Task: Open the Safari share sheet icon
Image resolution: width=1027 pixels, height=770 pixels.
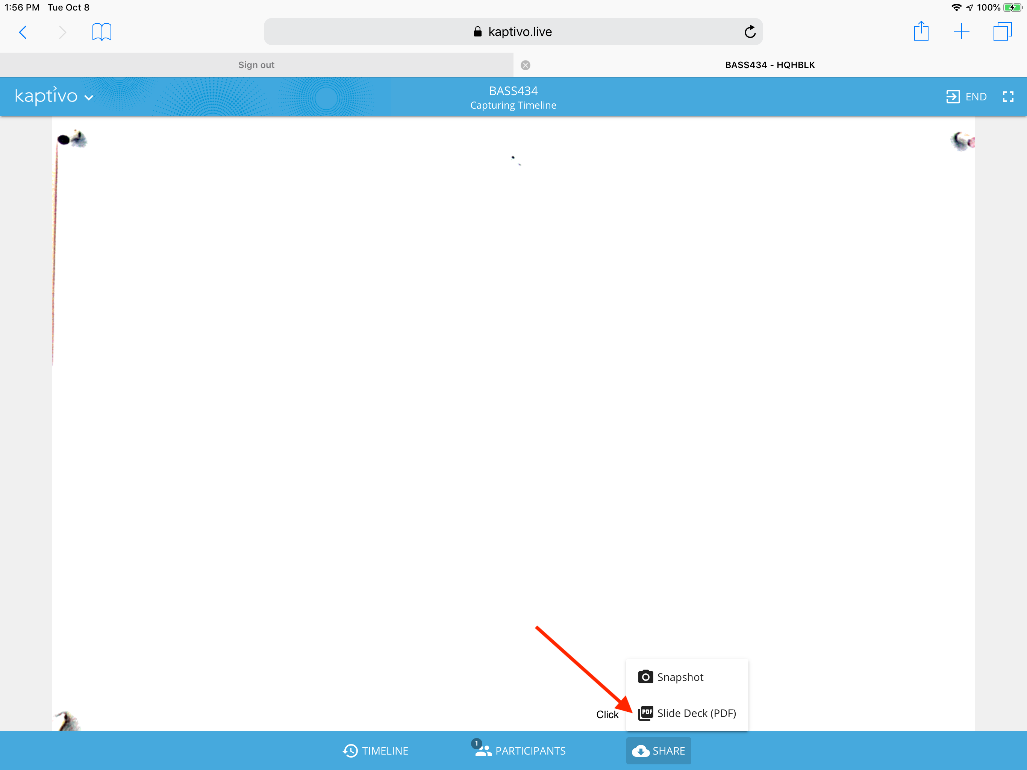Action: point(921,31)
